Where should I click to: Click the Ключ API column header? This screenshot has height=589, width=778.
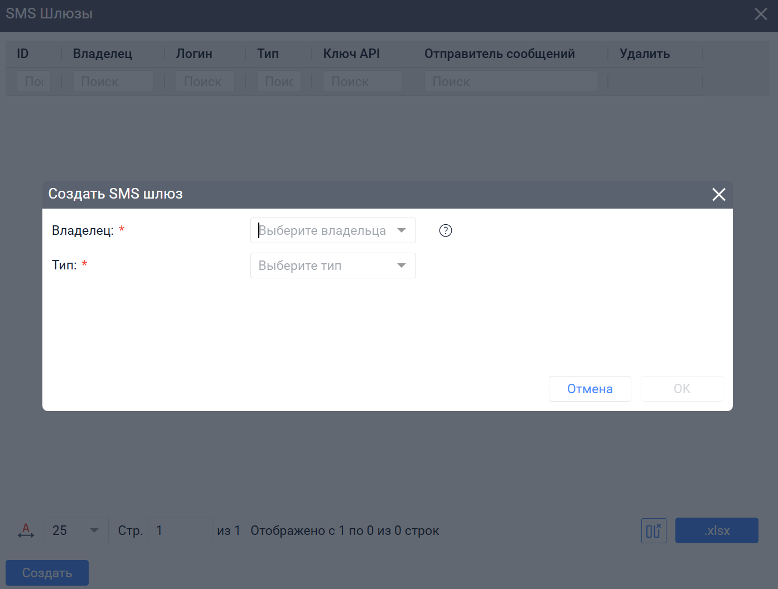(351, 54)
